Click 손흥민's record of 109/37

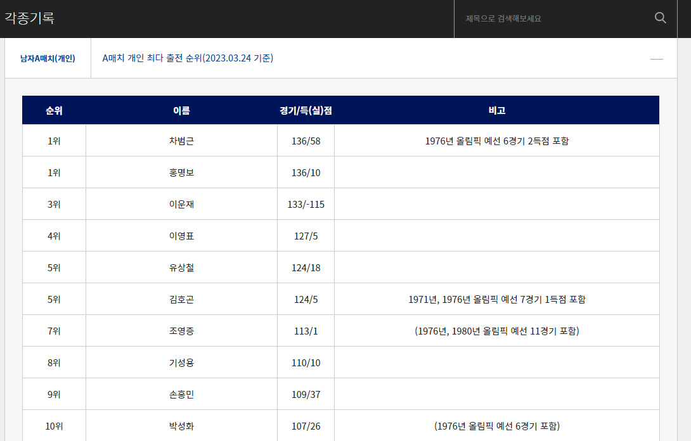306,393
